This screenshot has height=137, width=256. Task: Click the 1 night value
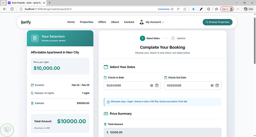pyautogui.click(x=86, y=93)
